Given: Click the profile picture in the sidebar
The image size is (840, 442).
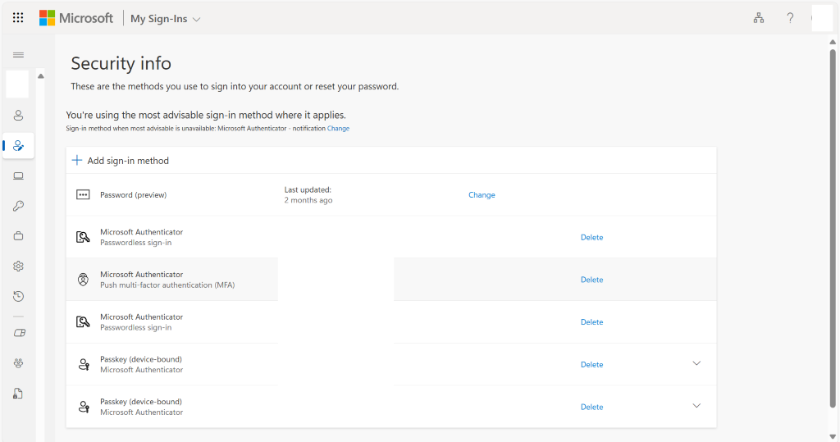Looking at the screenshot, I should (x=17, y=84).
